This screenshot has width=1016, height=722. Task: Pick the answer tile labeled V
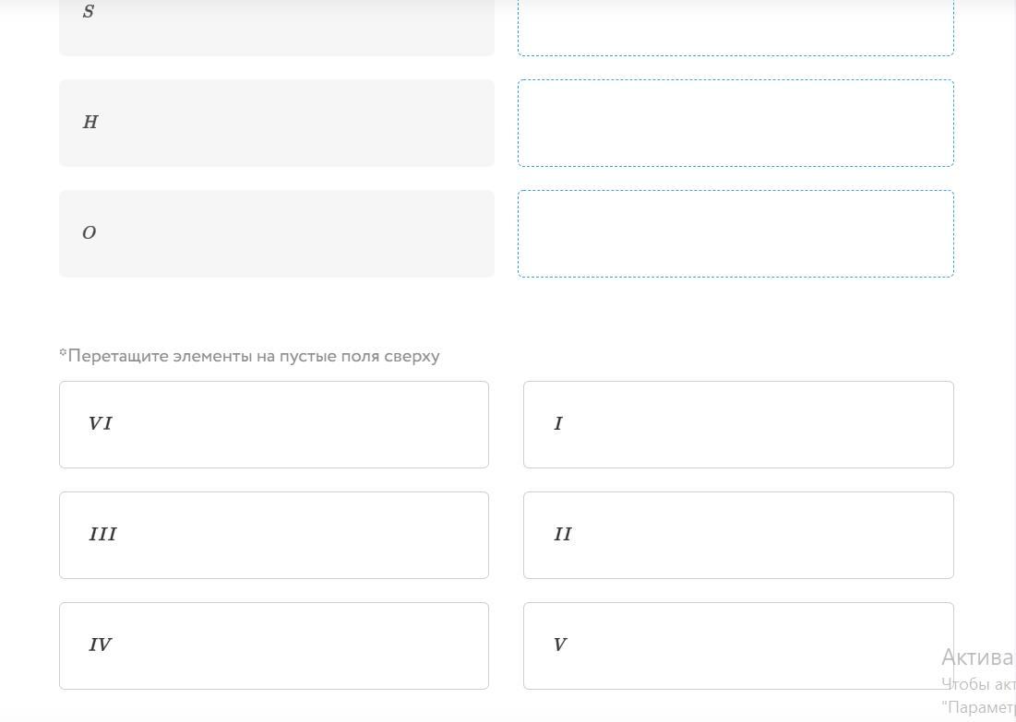point(738,645)
